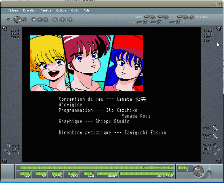Click the CAS LED indicator
The image size is (224, 183).
pyautogui.click(x=204, y=37)
